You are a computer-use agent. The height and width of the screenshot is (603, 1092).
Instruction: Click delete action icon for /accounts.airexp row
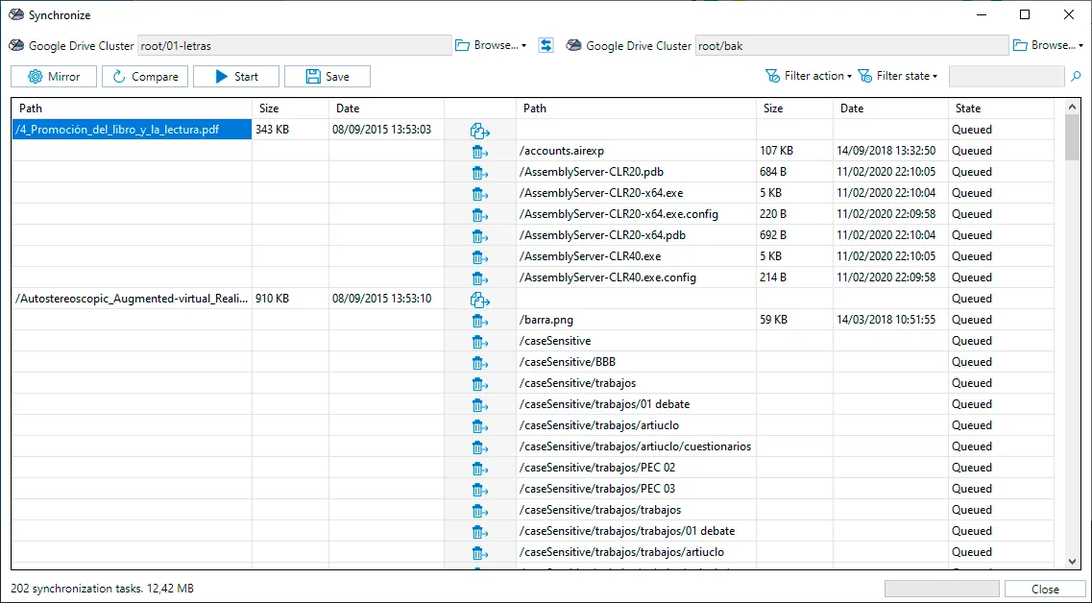(x=480, y=152)
